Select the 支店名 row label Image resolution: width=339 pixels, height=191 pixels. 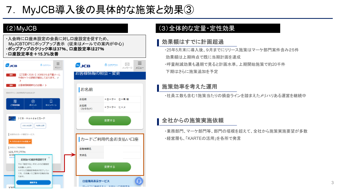(83, 155)
